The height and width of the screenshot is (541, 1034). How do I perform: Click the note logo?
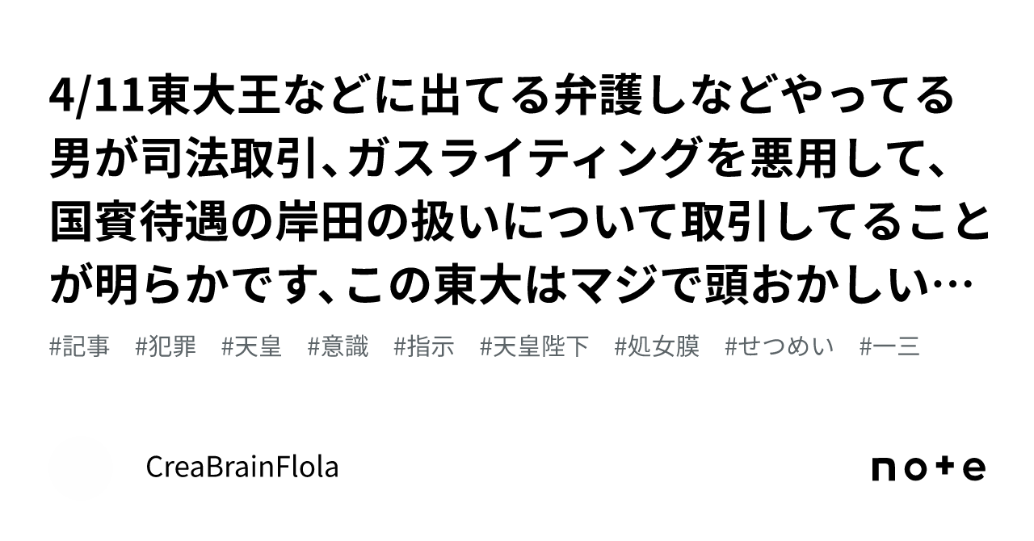(928, 468)
